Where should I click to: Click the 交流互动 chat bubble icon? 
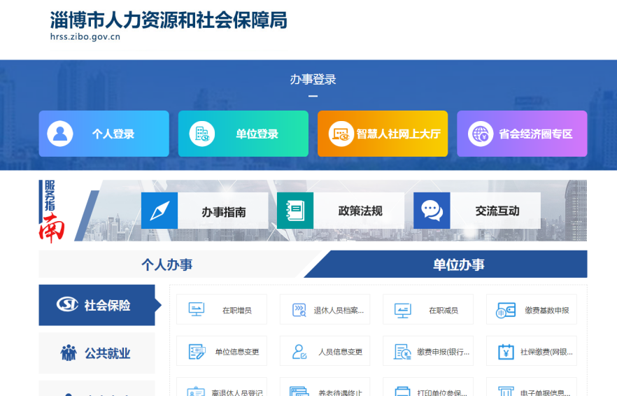(x=432, y=211)
